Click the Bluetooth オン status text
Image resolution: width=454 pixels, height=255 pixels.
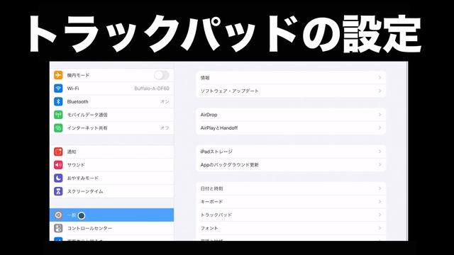165,102
